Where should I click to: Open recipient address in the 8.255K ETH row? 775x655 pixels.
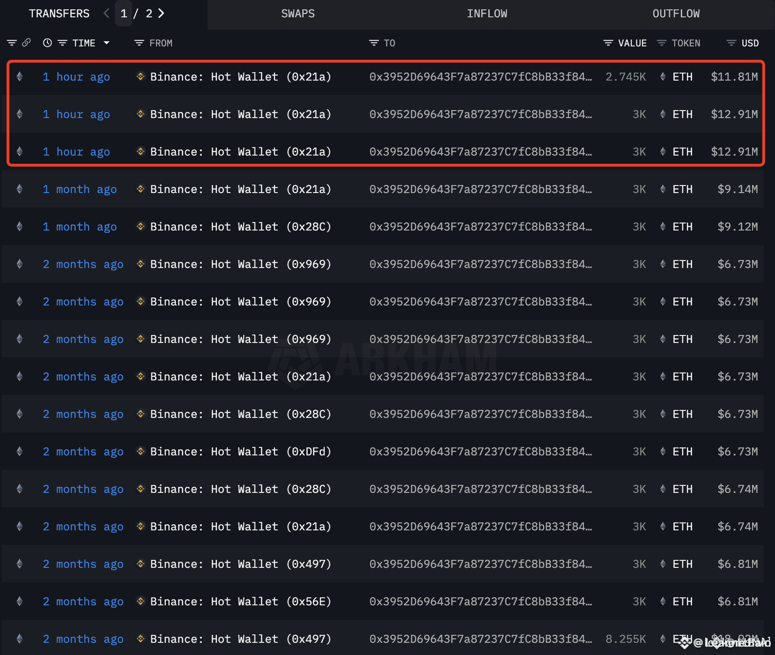[481, 639]
